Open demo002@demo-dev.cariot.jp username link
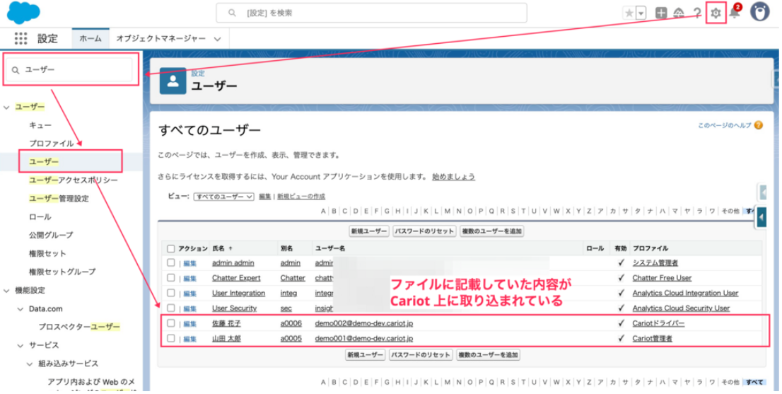The width and height of the screenshot is (782, 394). (363, 323)
